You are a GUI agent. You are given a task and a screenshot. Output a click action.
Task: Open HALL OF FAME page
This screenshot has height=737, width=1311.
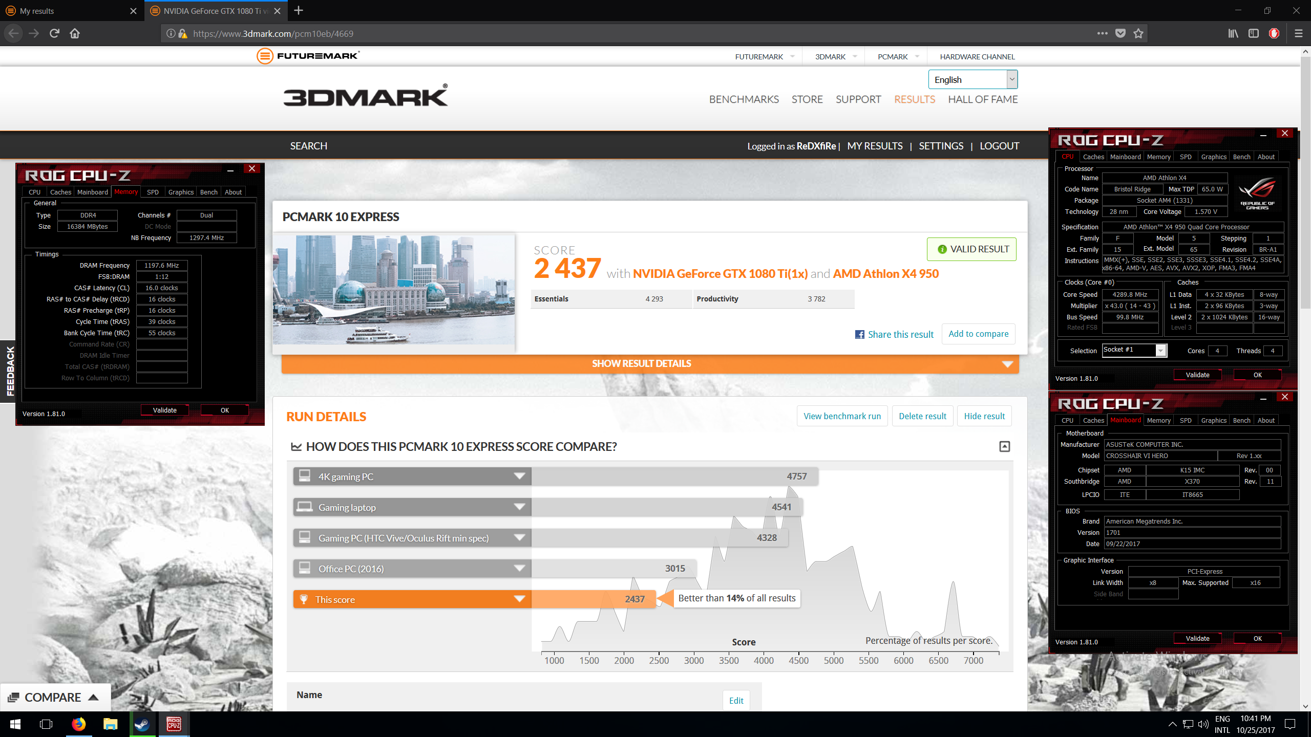[x=983, y=99]
